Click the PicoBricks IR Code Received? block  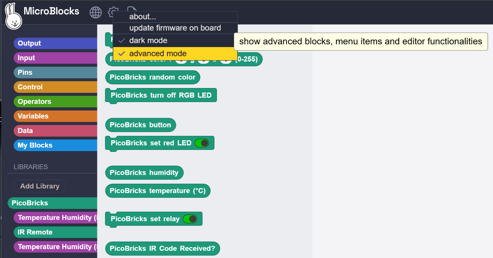coord(163,248)
